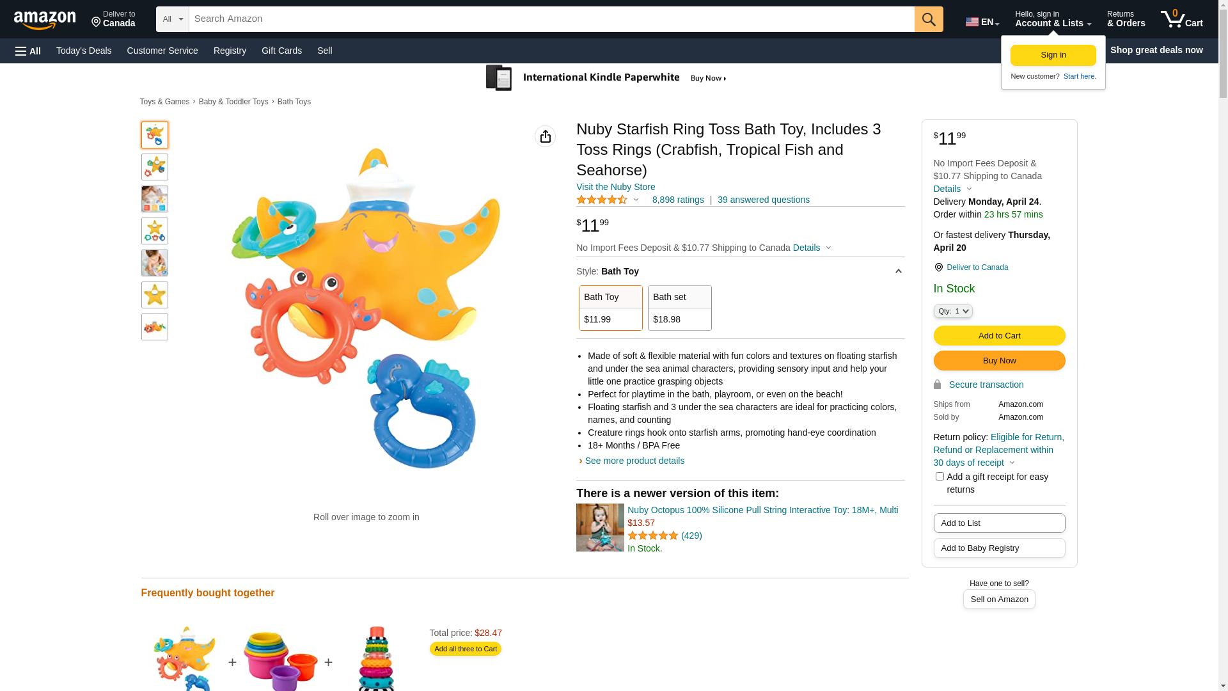Viewport: 1228px width, 691px height.
Task: Click the Deliver to Canada location icon
Action: click(x=938, y=267)
